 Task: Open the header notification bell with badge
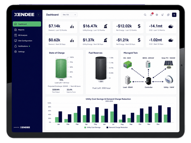pos(151,15)
